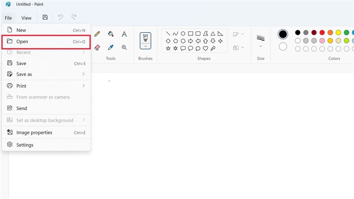Choose the Text tool
354x199 pixels.
click(x=124, y=34)
